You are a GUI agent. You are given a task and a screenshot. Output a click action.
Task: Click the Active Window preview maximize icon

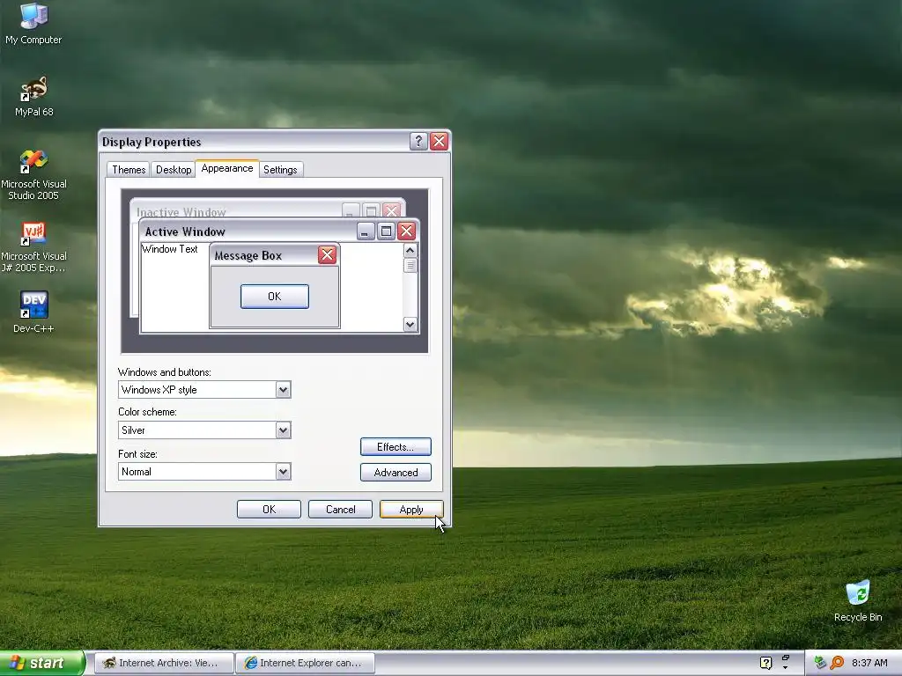click(386, 231)
